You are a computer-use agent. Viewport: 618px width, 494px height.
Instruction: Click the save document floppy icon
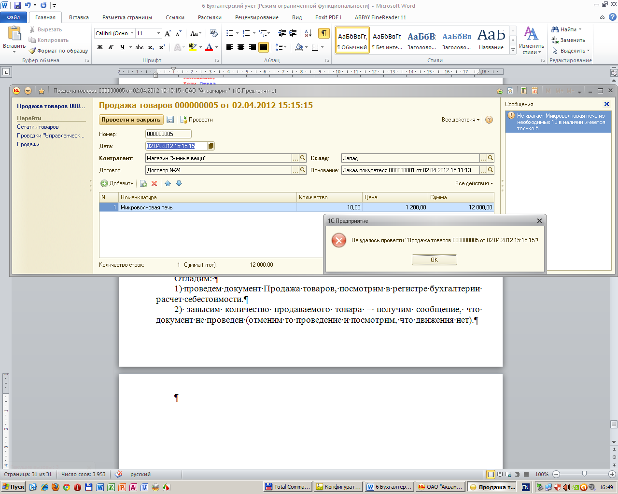[x=170, y=120]
